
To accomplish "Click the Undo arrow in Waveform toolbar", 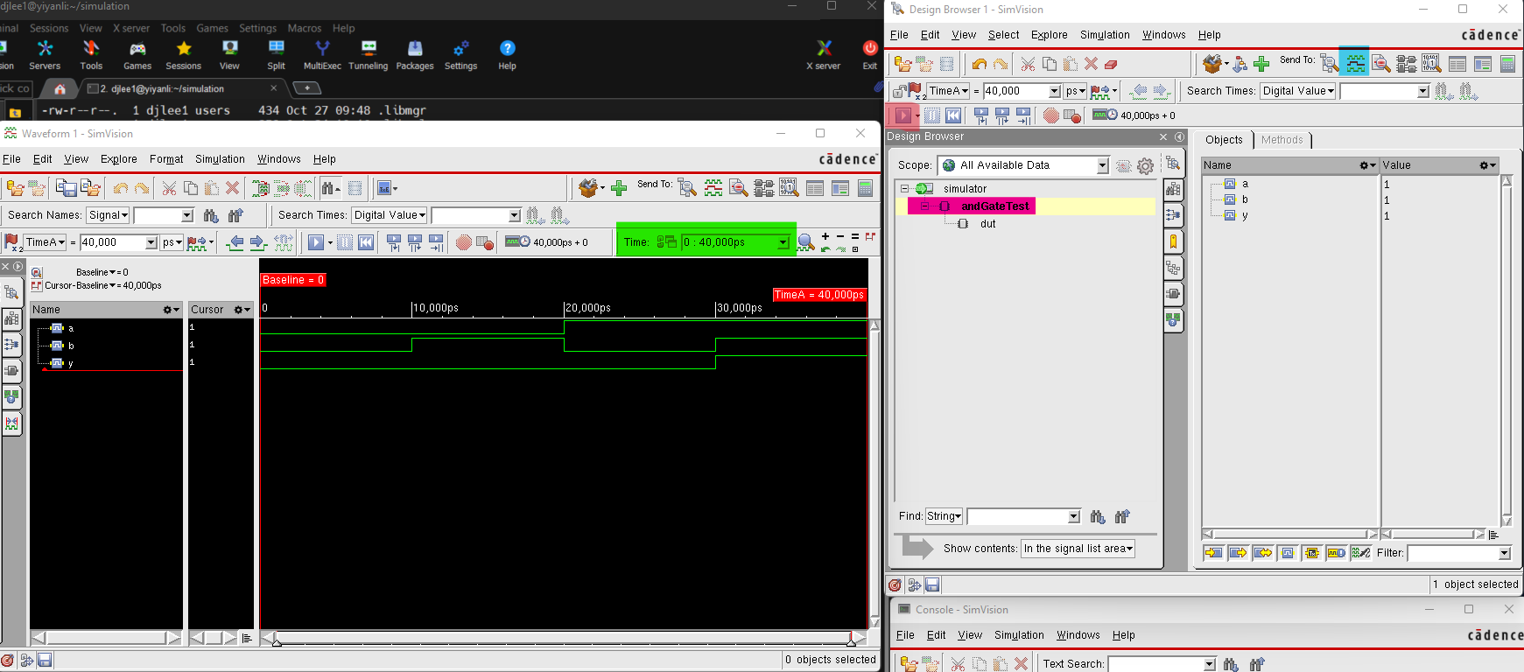I will tap(121, 188).
